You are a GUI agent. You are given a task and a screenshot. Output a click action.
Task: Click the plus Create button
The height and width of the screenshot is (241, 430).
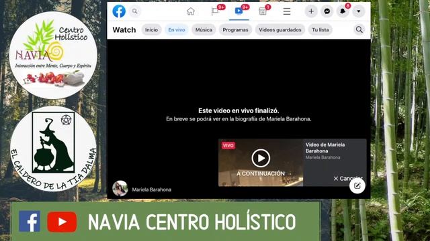pyautogui.click(x=311, y=11)
